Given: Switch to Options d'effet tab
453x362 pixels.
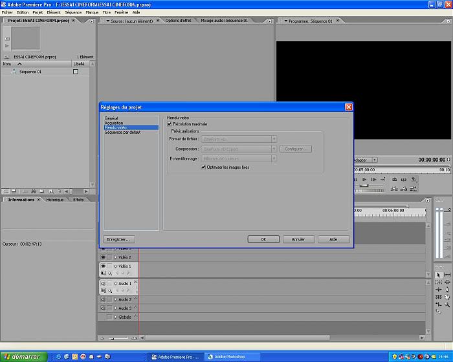Looking at the screenshot, I should click(x=178, y=21).
